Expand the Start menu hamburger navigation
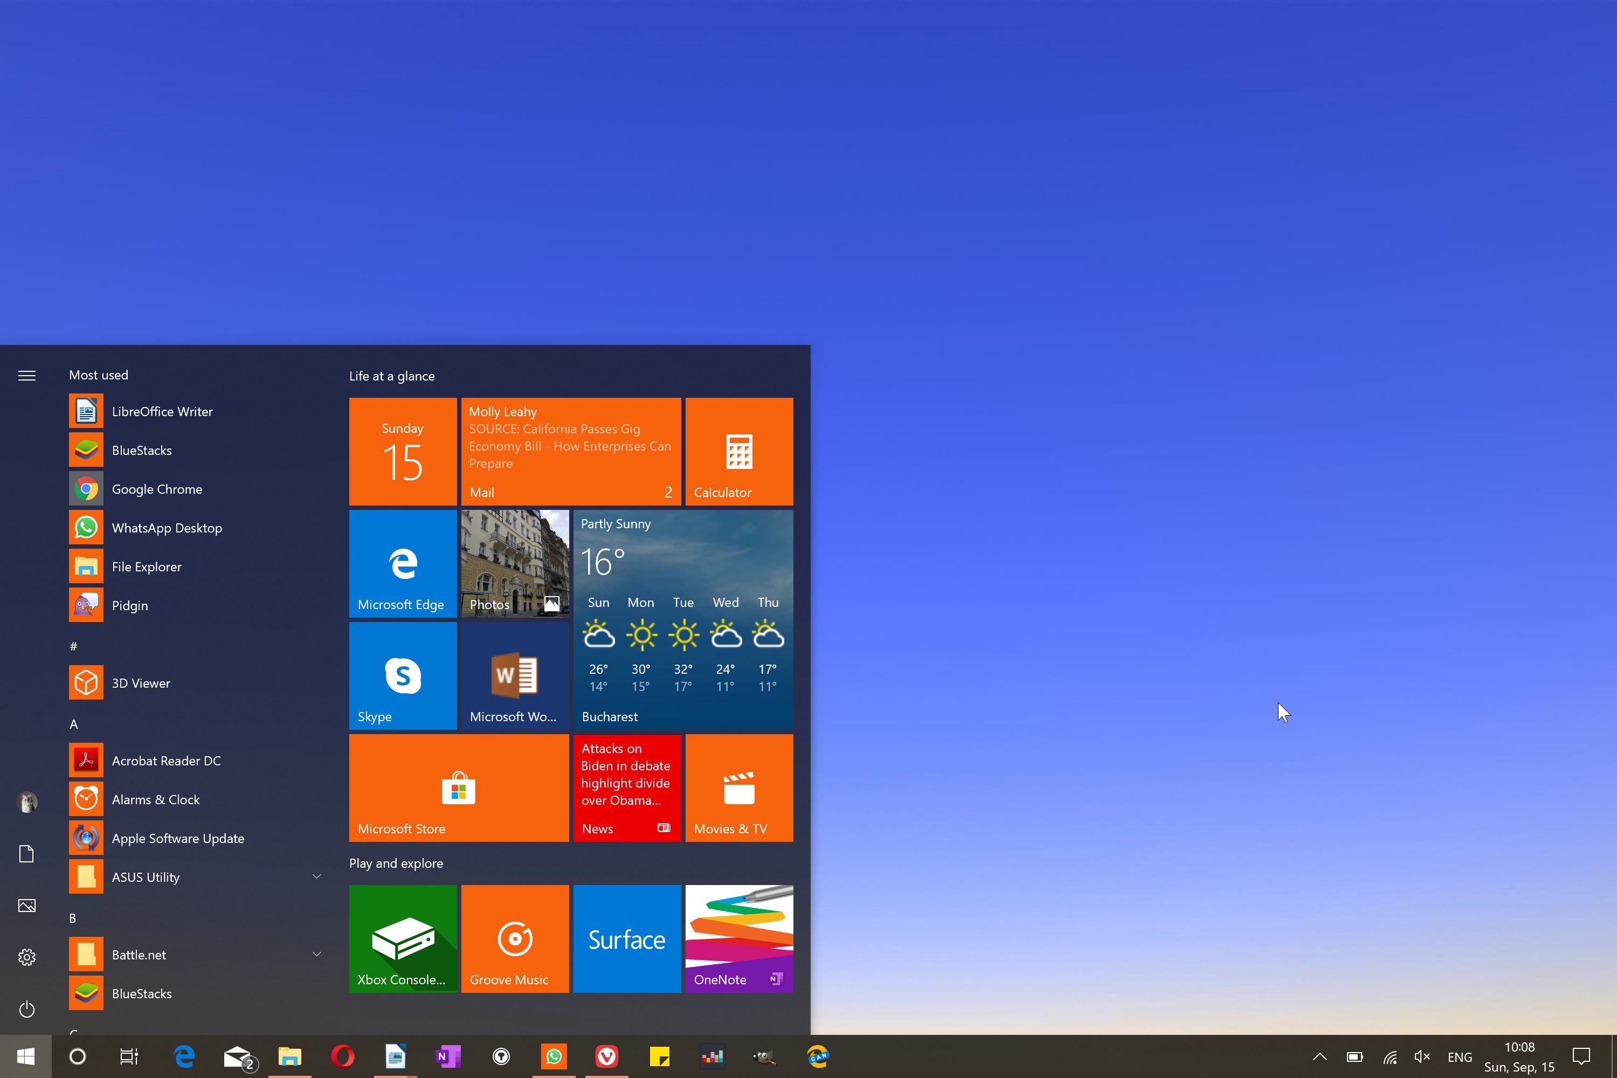The width and height of the screenshot is (1617, 1078). tap(27, 375)
